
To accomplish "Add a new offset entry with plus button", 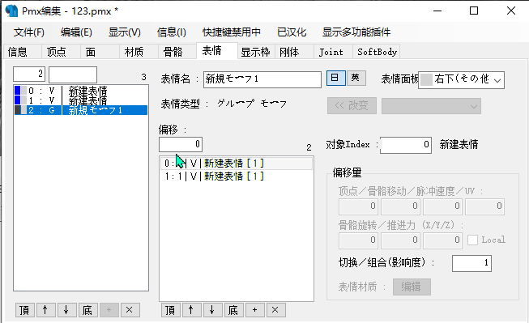I will click(x=254, y=310).
